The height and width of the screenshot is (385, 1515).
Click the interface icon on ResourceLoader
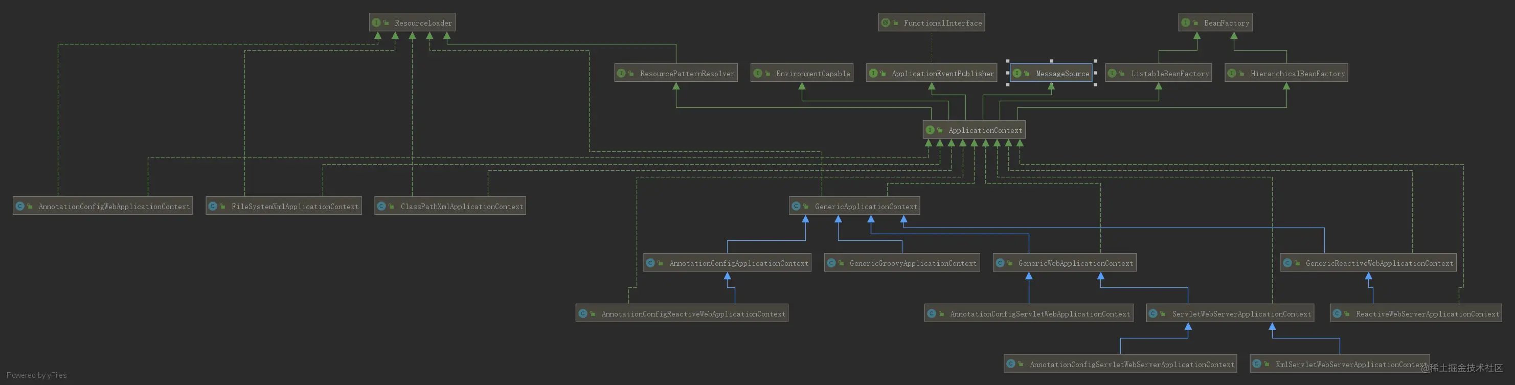376,22
